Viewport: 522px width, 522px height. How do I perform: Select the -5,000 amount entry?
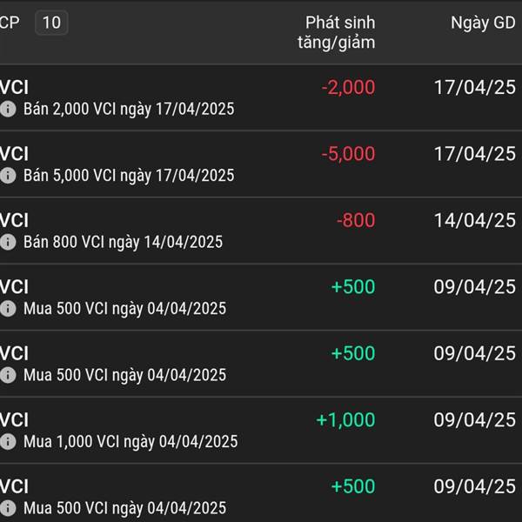pos(348,154)
